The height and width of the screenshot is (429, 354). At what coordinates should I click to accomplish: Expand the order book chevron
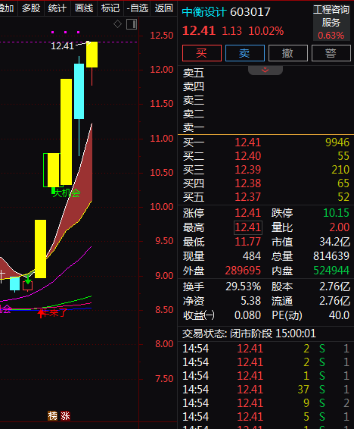(265, 70)
